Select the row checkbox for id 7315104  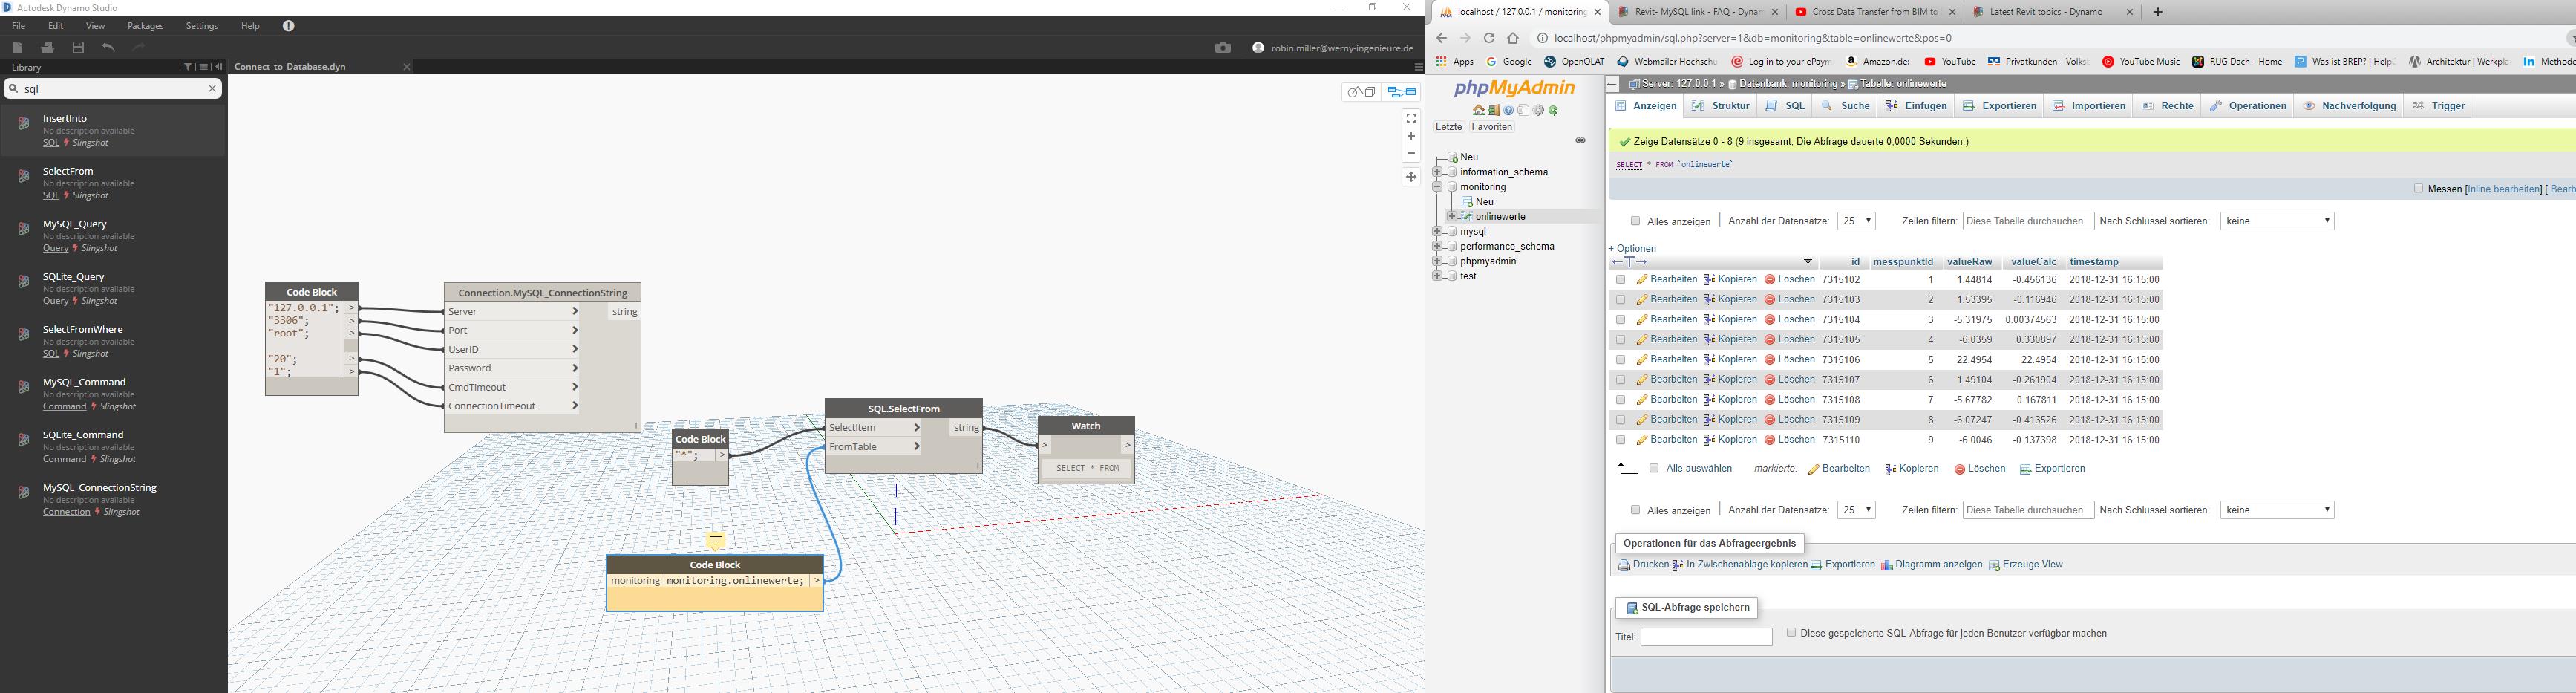pyautogui.click(x=1620, y=320)
